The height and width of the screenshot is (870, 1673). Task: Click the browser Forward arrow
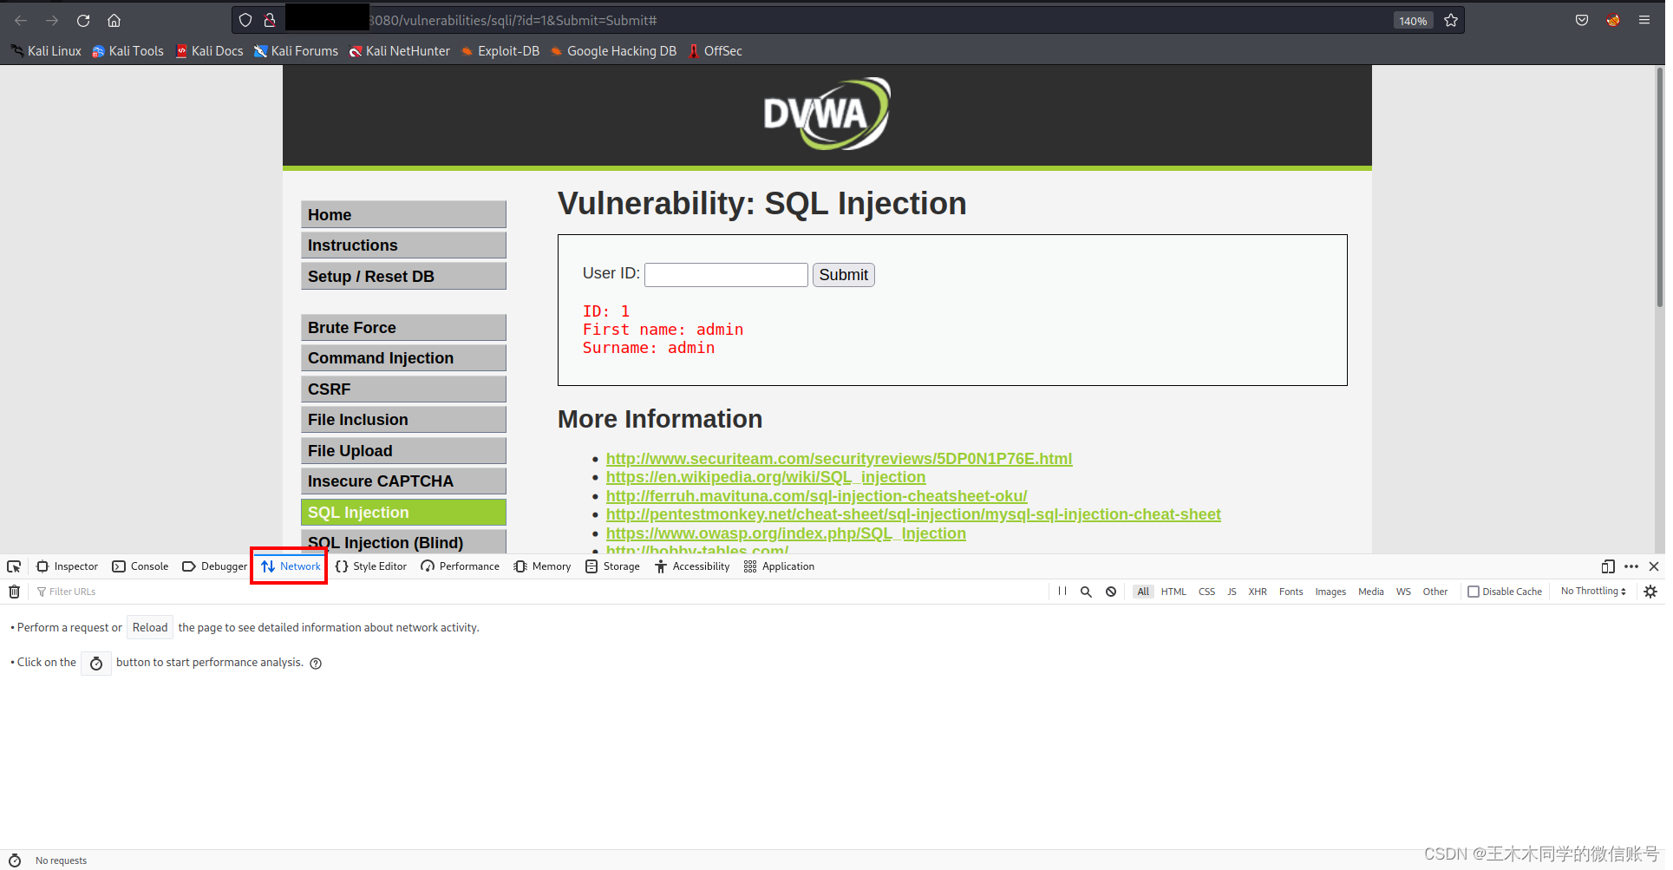[x=52, y=20]
